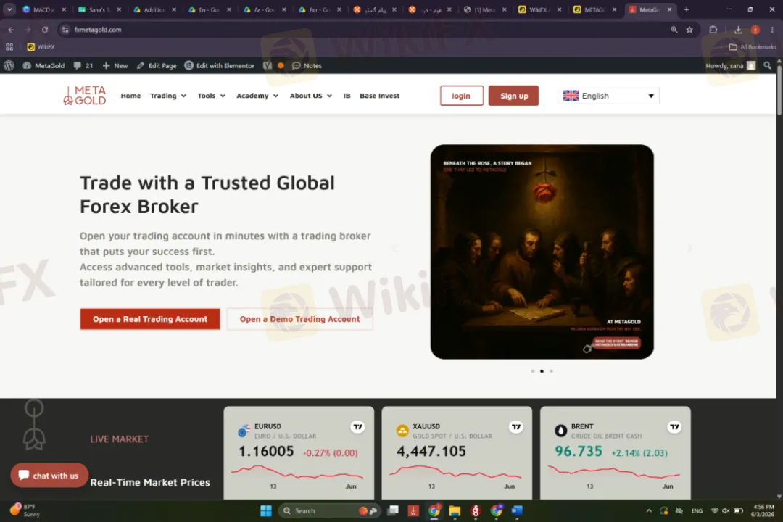Click the browser zoom magnifier icon

pos(674,30)
